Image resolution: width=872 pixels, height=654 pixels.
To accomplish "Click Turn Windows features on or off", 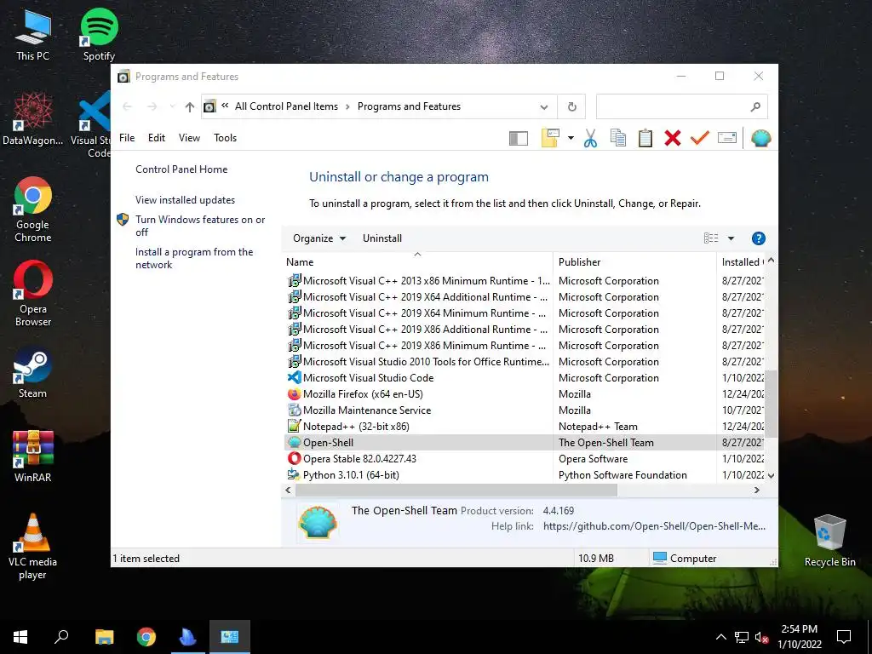I will [200, 226].
